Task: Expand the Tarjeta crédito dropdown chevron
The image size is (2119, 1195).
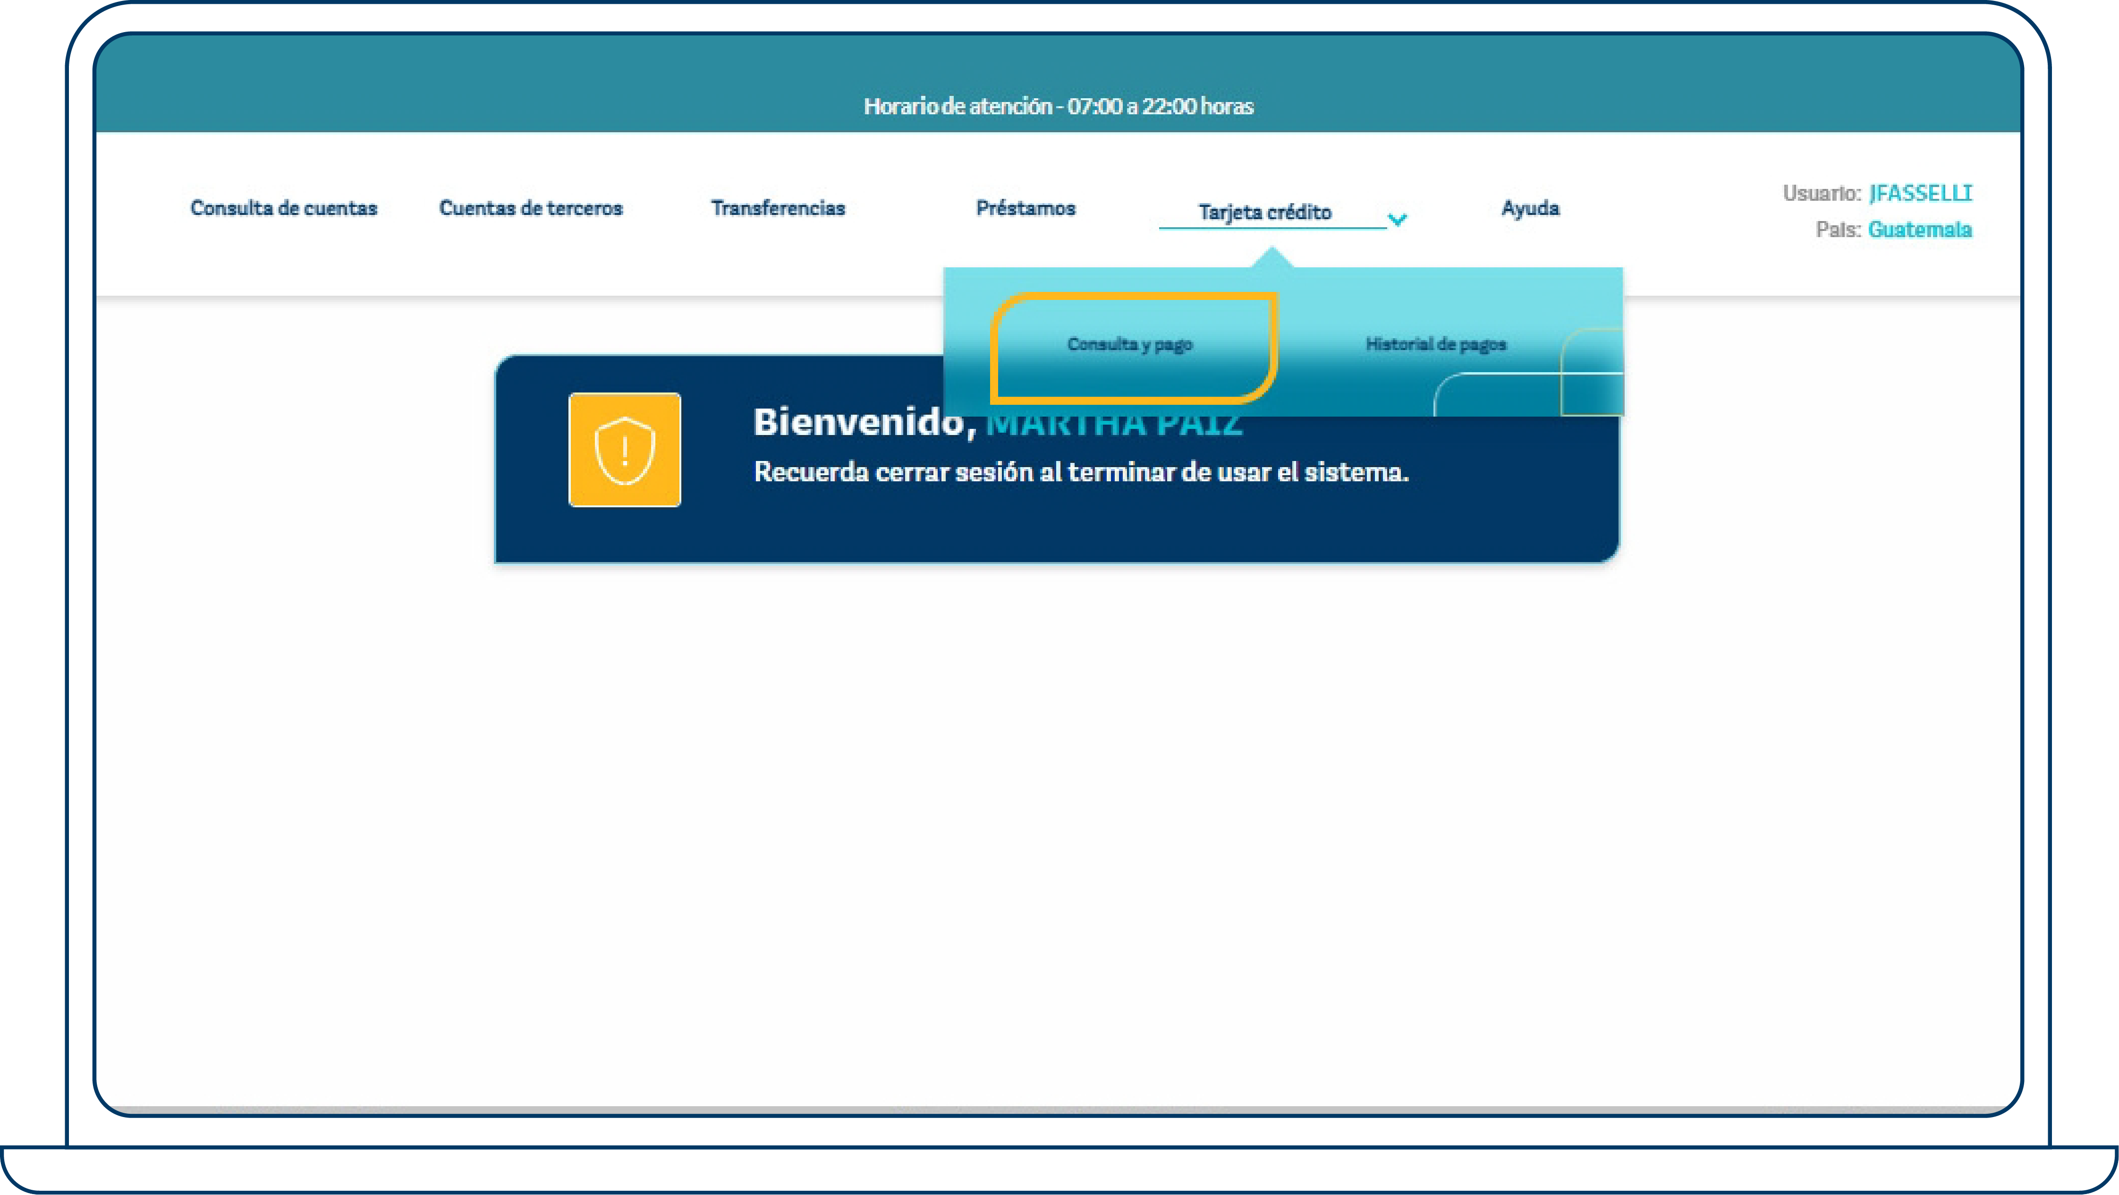Action: coord(1398,220)
